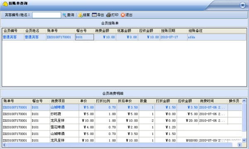
Task: Click the 打印 print toolbar button
Action: click(112, 15)
